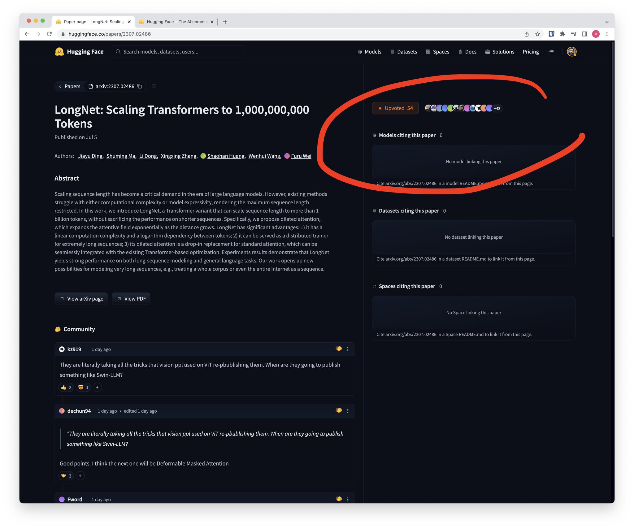Image resolution: width=634 pixels, height=529 pixels.
Task: Click the mind-blown reaction on kz919's comment
Action: [x=83, y=387]
